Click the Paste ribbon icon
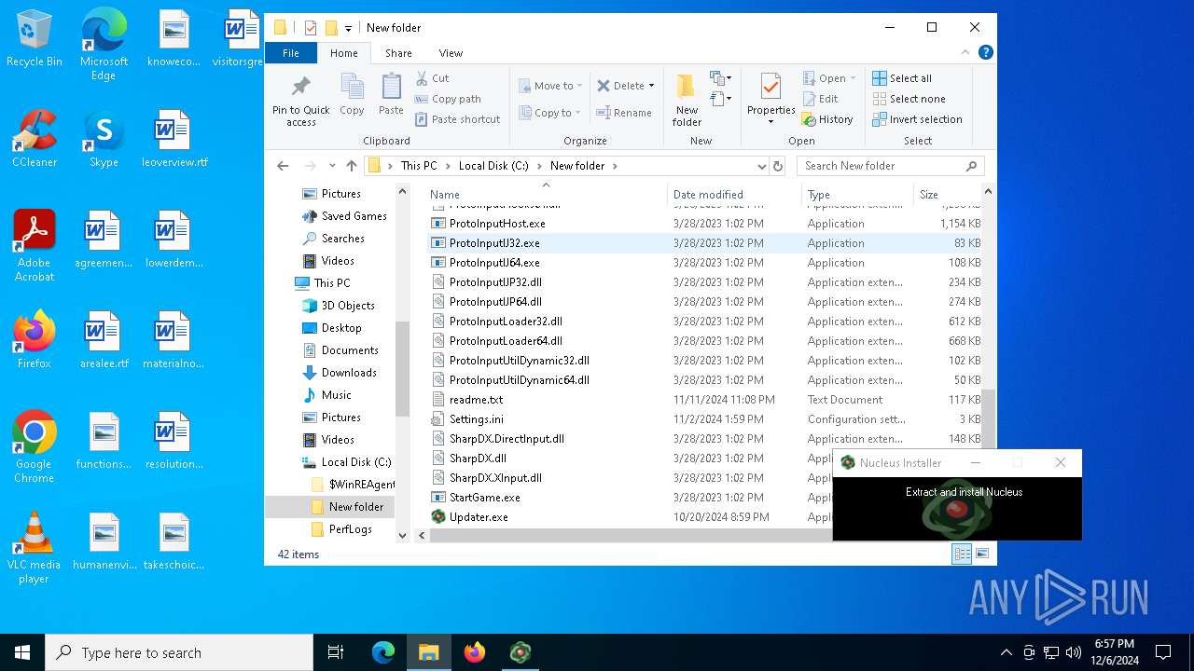Image resolution: width=1194 pixels, height=671 pixels. pos(391,94)
